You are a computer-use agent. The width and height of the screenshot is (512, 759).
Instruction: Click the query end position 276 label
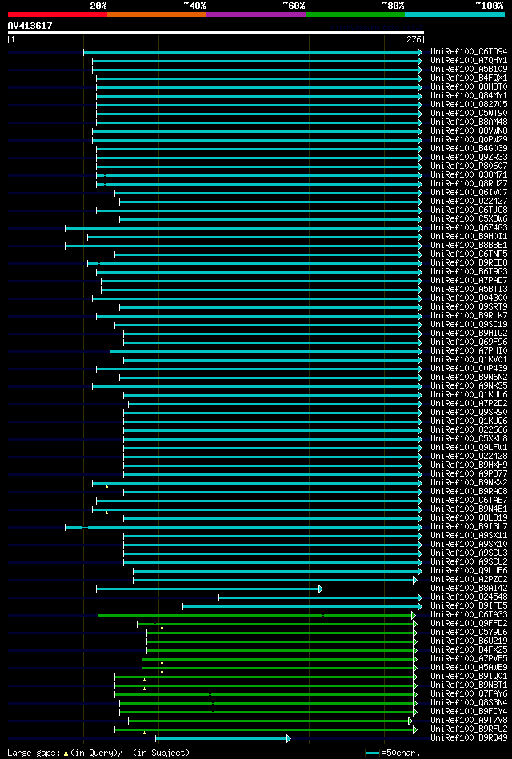(x=414, y=40)
